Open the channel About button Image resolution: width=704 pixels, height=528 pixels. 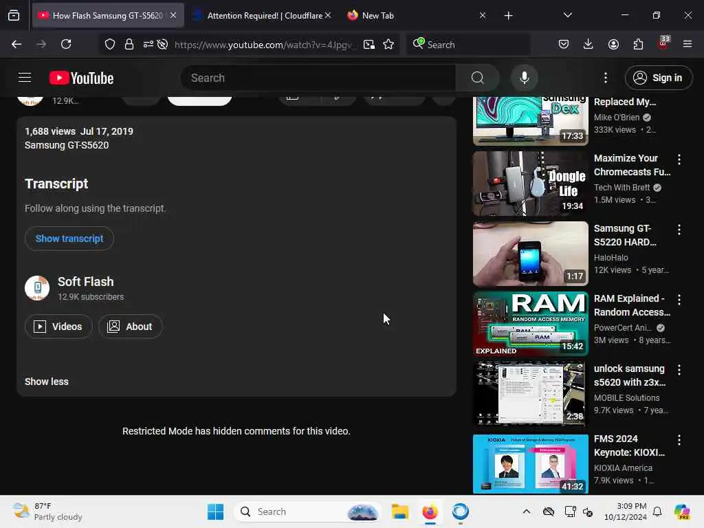[130, 327]
